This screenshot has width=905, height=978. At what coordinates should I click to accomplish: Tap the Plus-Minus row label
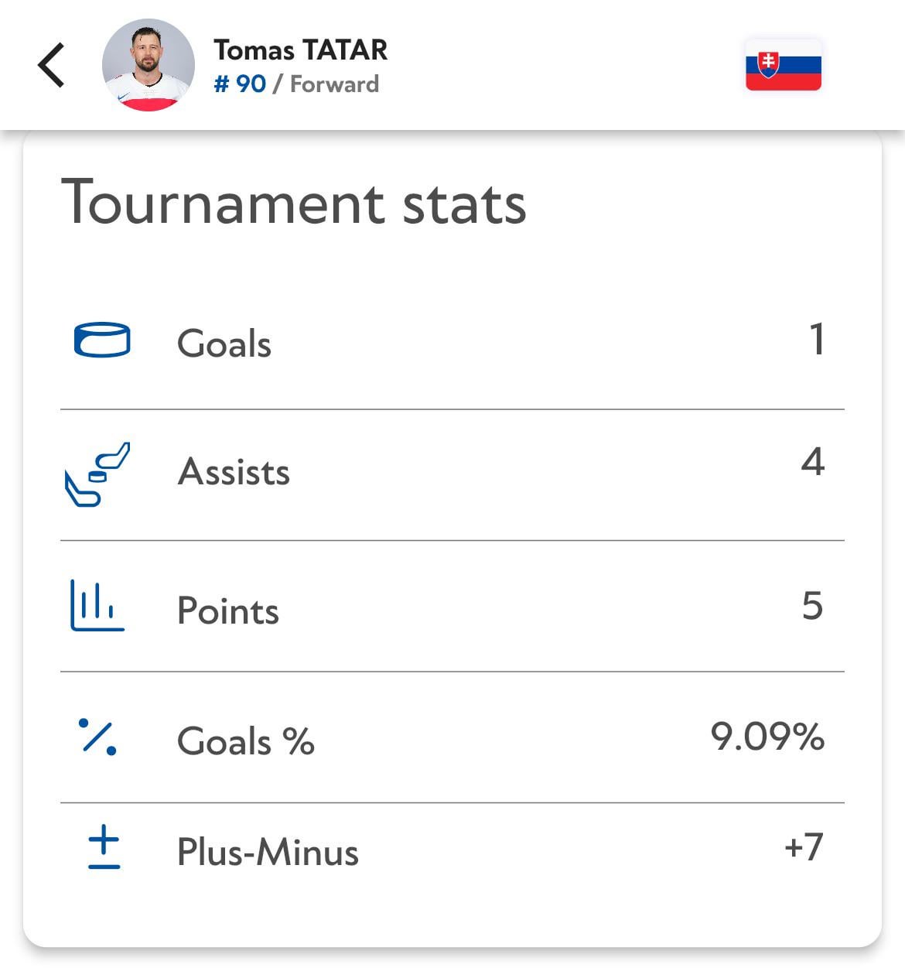pos(268,853)
